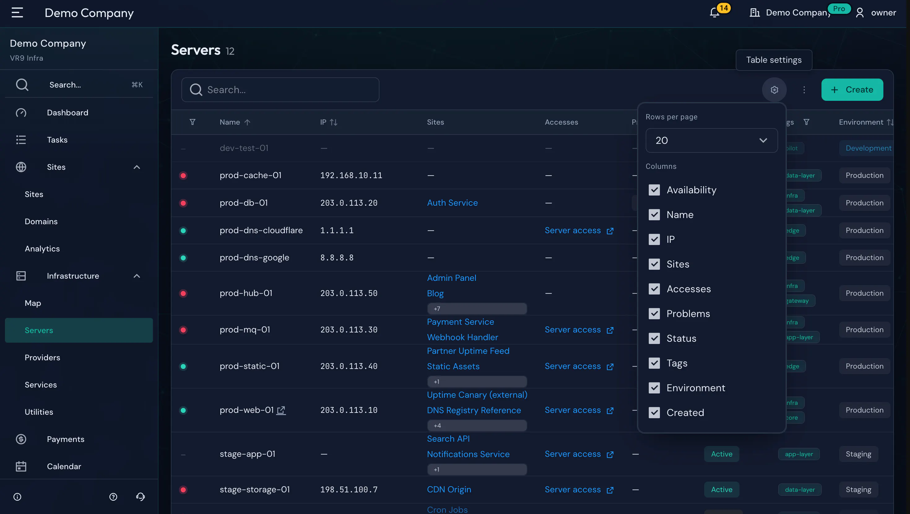Open external link icon next to prod-web-01
The image size is (910, 514).
[x=281, y=410]
